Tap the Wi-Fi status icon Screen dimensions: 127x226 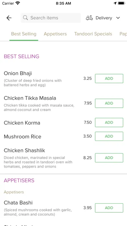tap(18, 3)
